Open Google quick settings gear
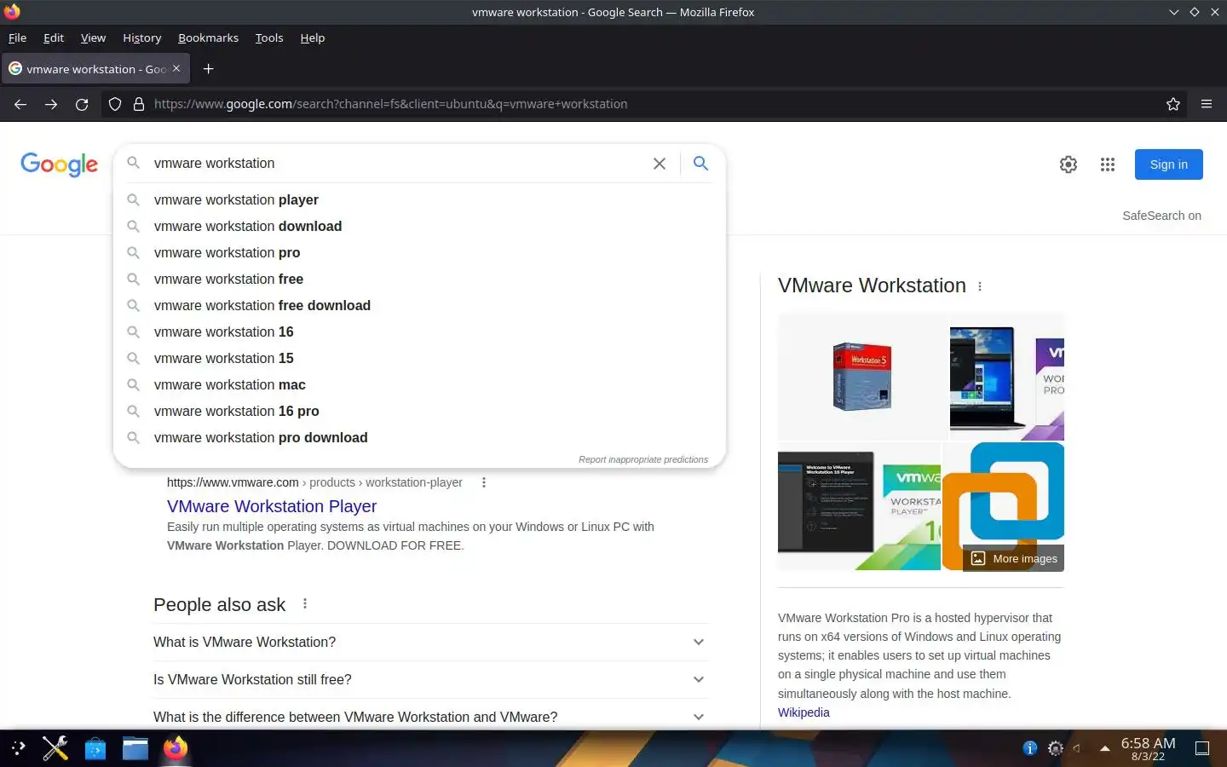 click(x=1069, y=164)
